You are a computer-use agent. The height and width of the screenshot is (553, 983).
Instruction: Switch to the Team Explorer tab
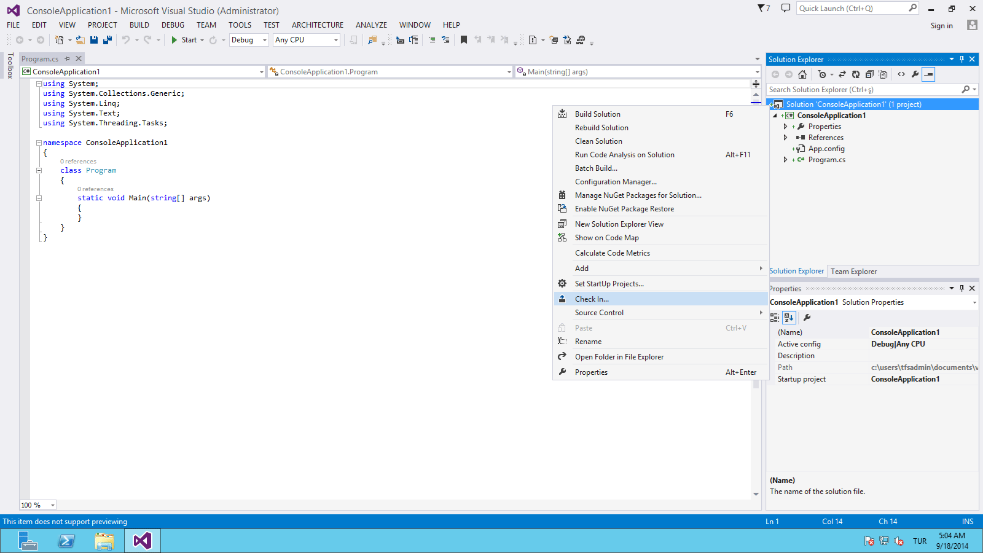853,272
